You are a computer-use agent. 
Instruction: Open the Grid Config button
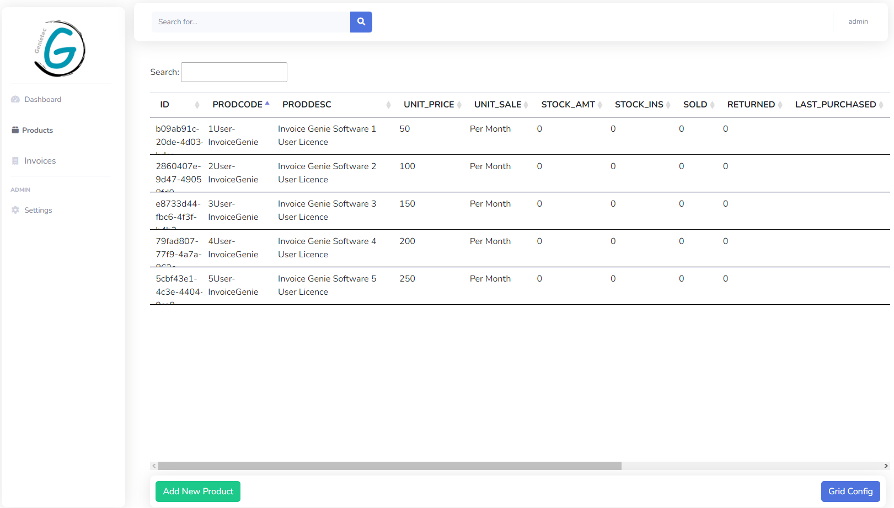pyautogui.click(x=850, y=491)
